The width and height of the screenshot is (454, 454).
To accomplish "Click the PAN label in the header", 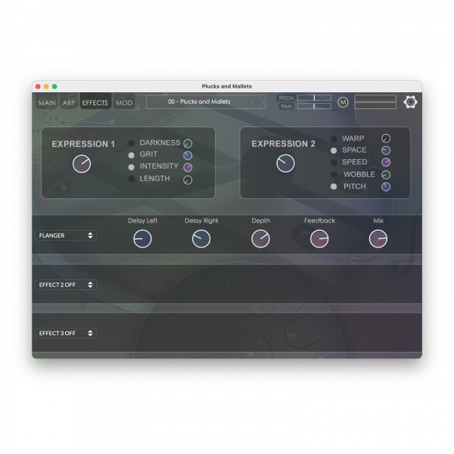I will coord(286,107).
